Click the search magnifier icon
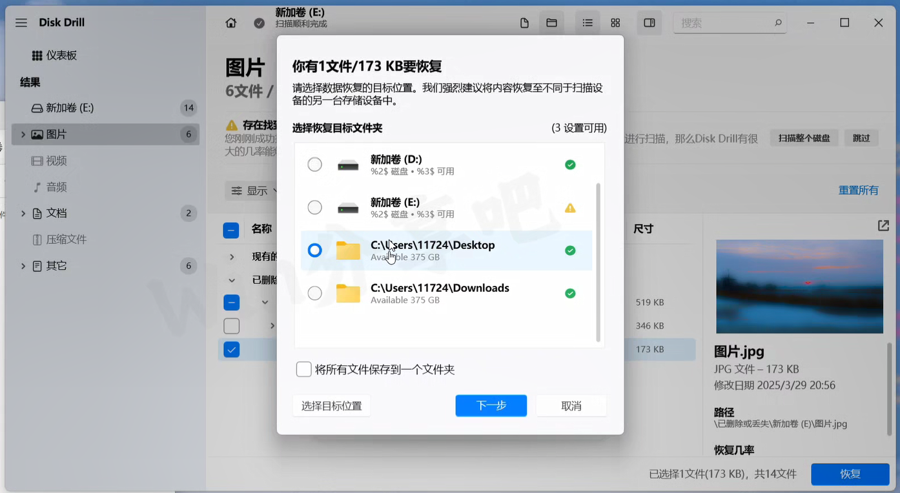The image size is (900, 493). click(x=778, y=23)
